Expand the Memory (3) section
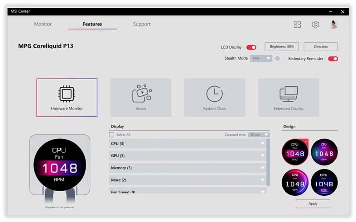This screenshot has width=356, height=222. (x=188, y=168)
